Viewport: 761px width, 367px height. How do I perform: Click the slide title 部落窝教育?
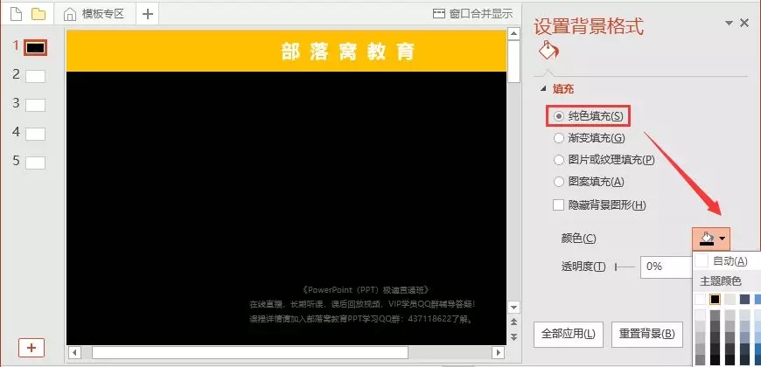click(348, 52)
